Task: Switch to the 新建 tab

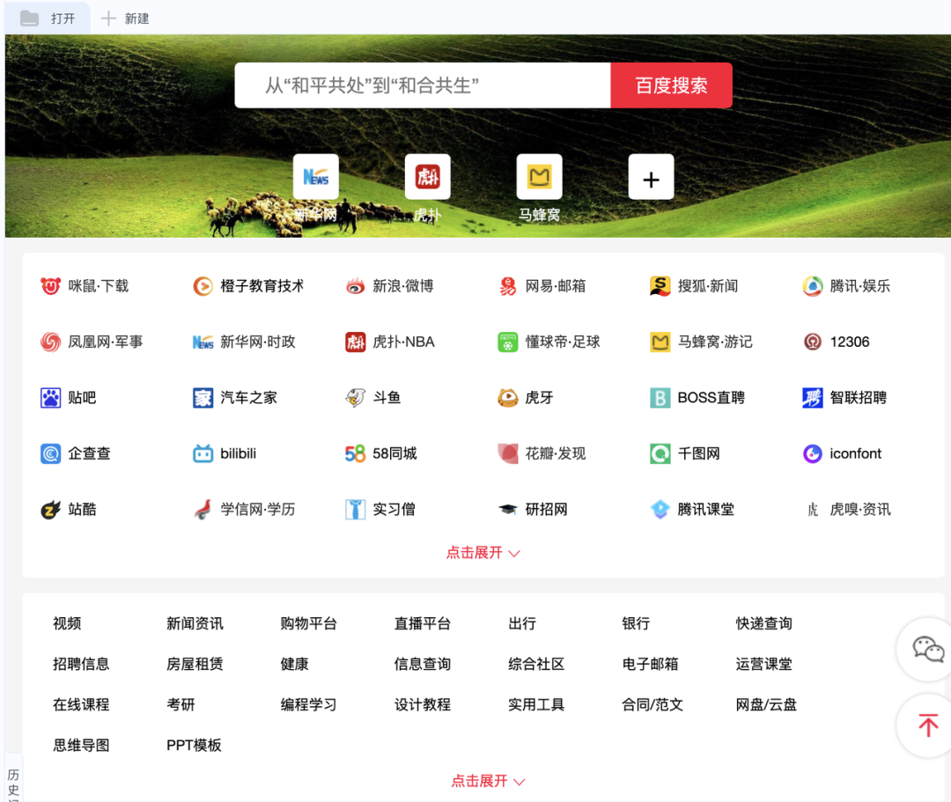Action: [124, 17]
